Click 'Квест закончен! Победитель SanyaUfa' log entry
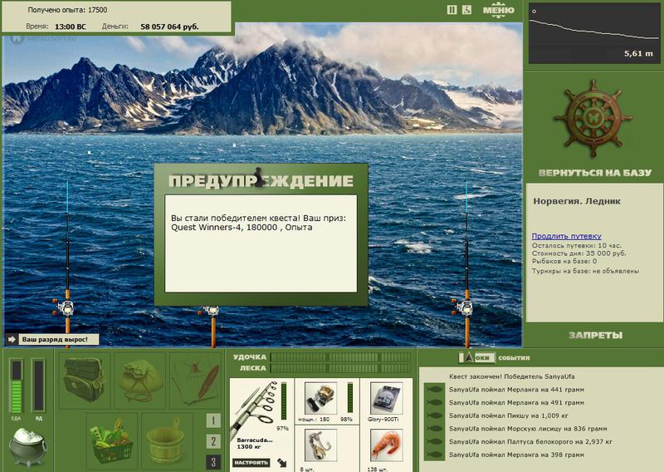664x472 pixels. [x=511, y=376]
